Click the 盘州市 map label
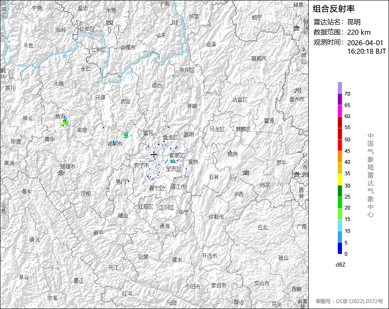 (297, 99)
